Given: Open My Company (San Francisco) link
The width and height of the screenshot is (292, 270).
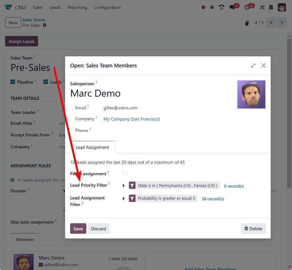Looking at the screenshot, I should click(x=132, y=119).
